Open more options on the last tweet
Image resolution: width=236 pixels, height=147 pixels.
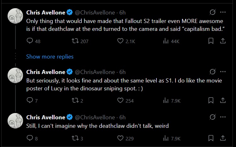coord(223,117)
